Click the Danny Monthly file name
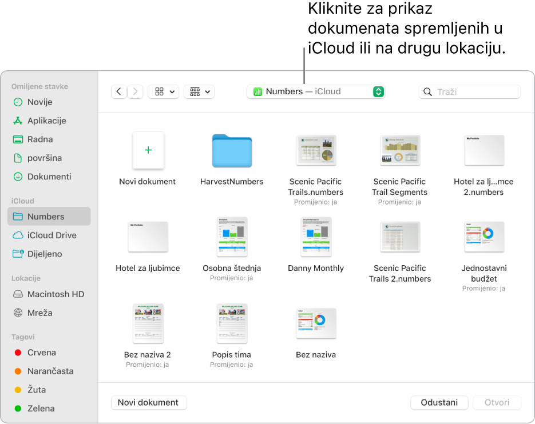This screenshot has height=424, width=535. (316, 268)
